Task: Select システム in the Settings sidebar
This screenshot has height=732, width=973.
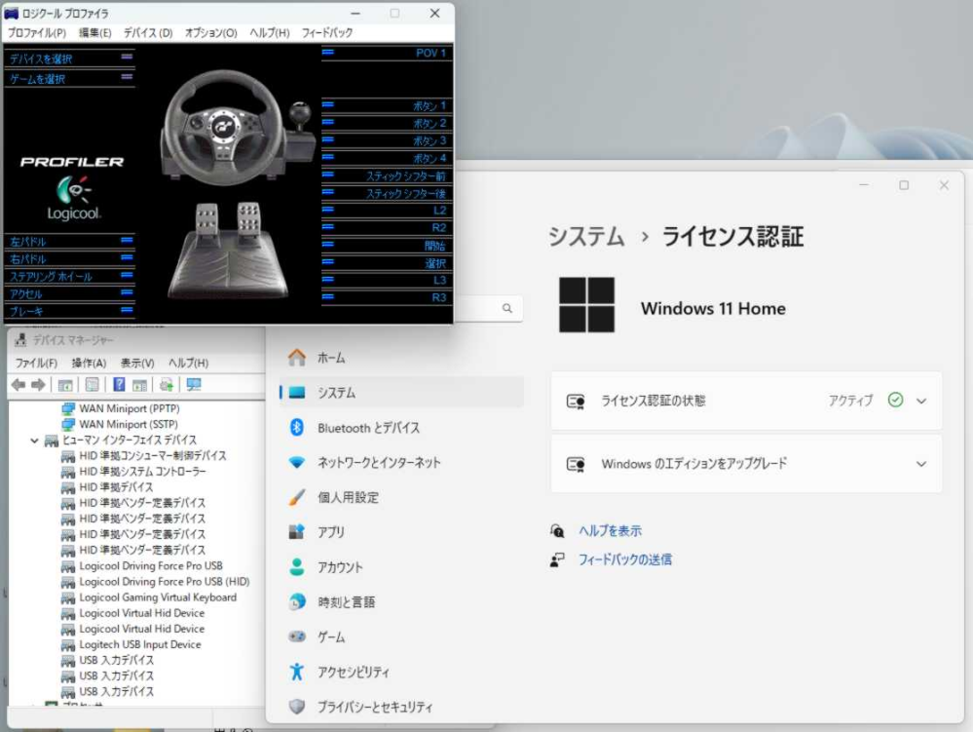Action: pyautogui.click(x=401, y=393)
